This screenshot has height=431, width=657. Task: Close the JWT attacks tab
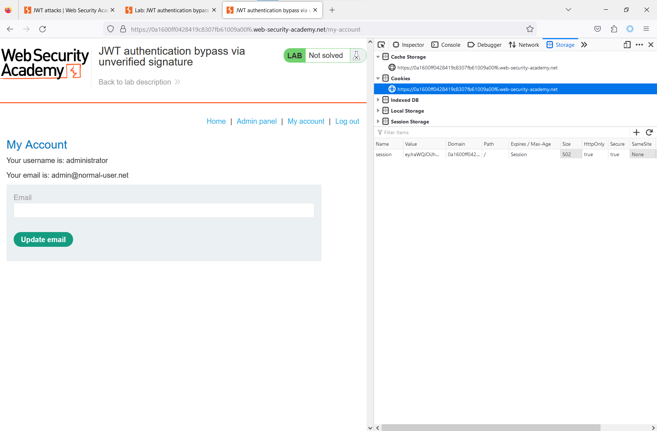pyautogui.click(x=112, y=10)
